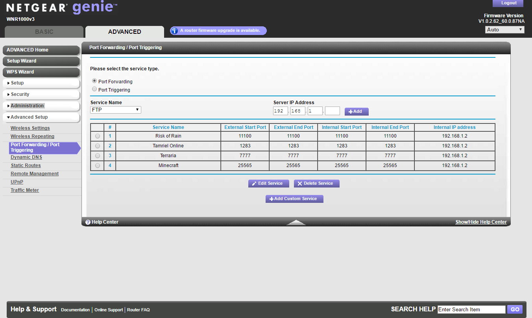Open the Documentation link
This screenshot has width=532, height=318.
pos(76,310)
